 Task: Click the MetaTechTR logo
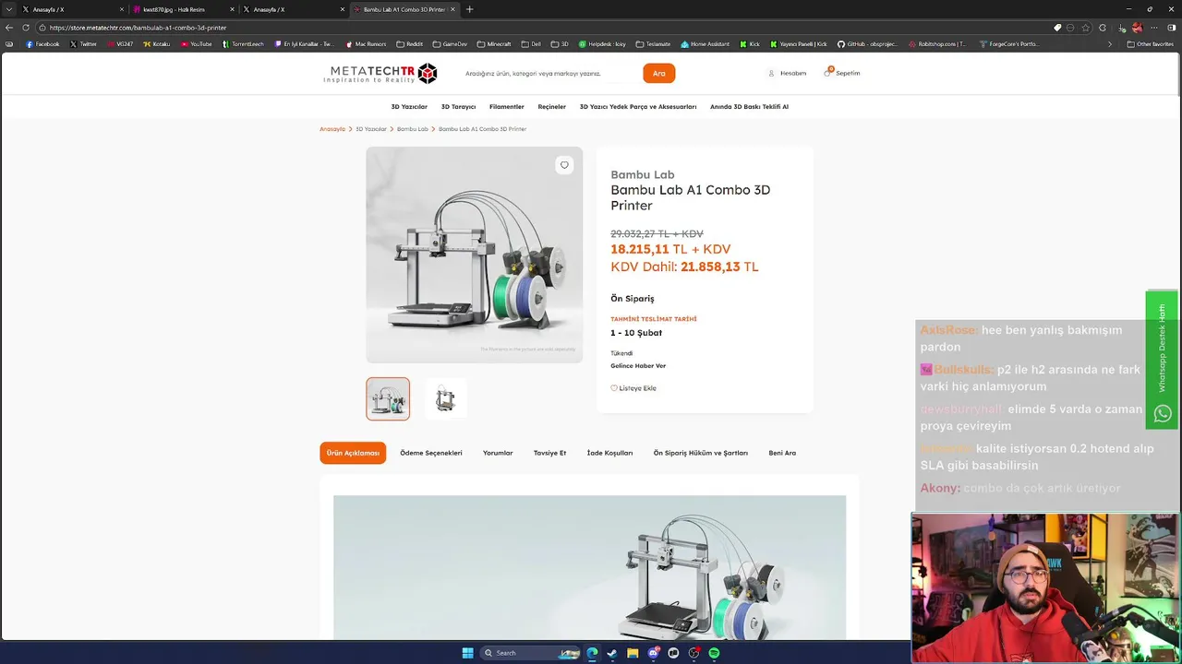point(380,74)
